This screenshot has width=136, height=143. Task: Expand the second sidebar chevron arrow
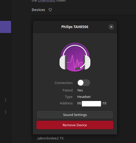5,112
